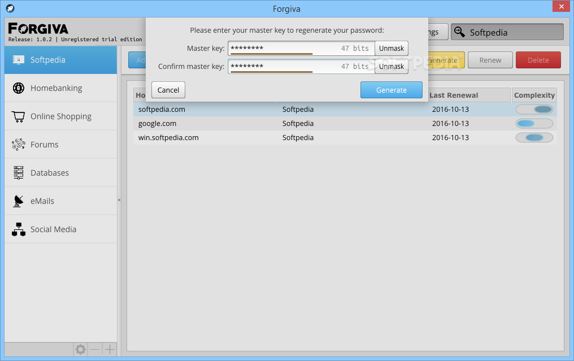Click the Forums category label

coord(44,145)
